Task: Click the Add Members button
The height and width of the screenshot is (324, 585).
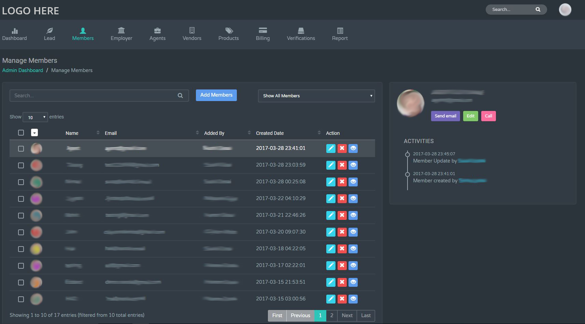Action: 216,95
